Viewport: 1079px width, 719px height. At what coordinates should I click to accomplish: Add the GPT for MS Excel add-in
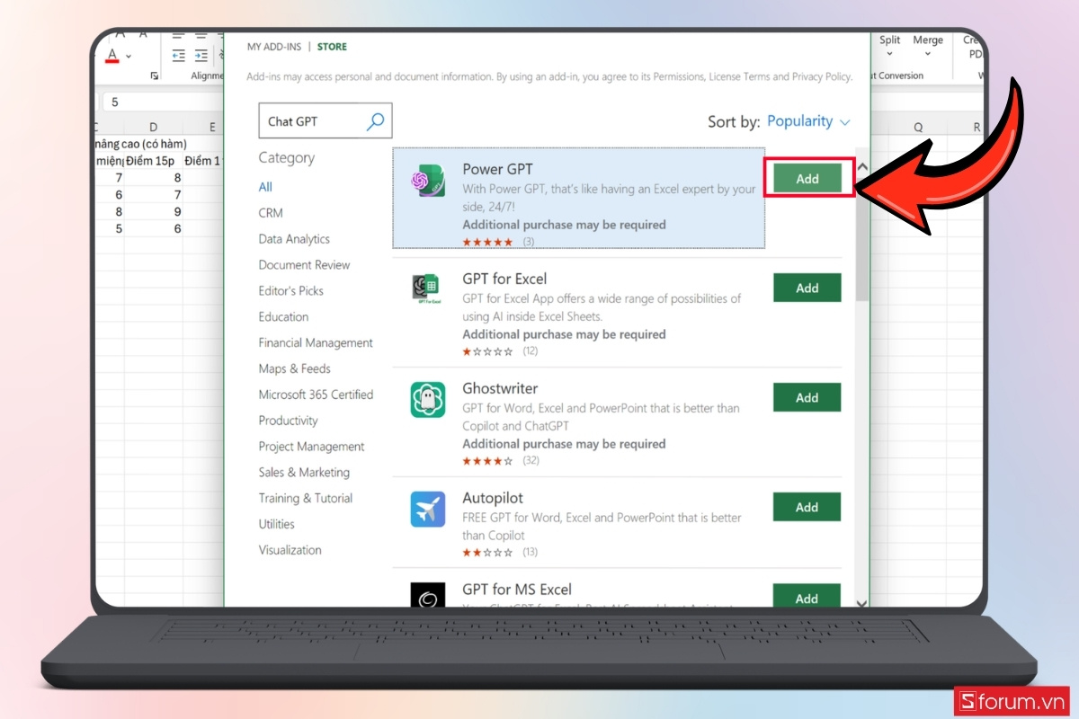pyautogui.click(x=807, y=596)
